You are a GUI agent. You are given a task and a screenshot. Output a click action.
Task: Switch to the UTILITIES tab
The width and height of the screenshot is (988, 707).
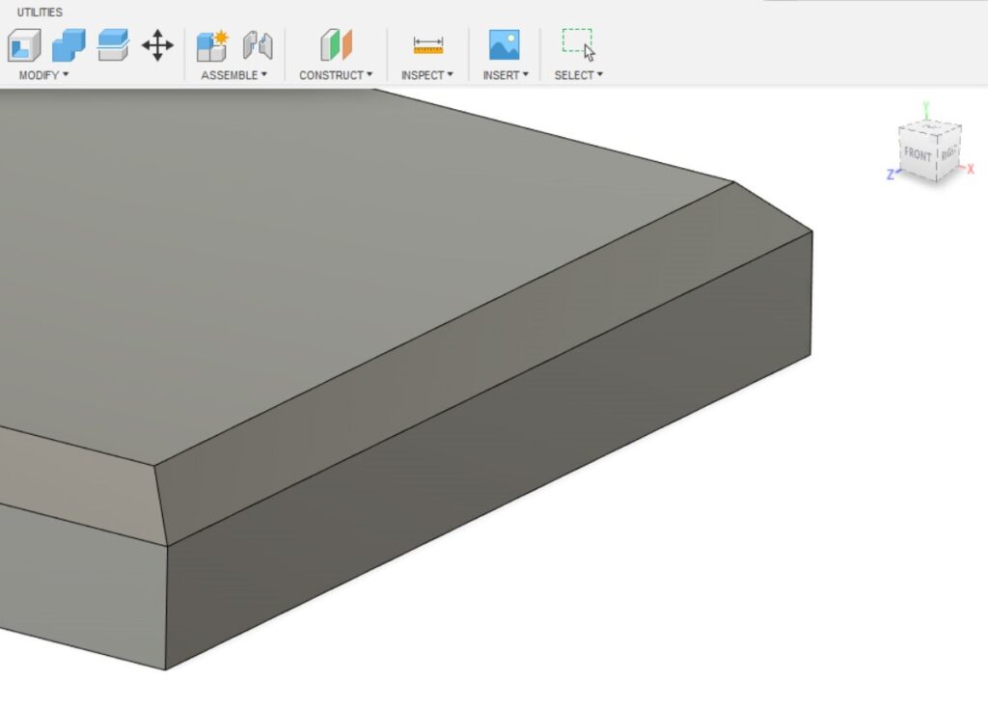pos(40,13)
